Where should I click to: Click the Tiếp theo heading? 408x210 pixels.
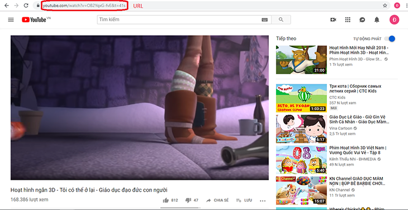(x=286, y=39)
